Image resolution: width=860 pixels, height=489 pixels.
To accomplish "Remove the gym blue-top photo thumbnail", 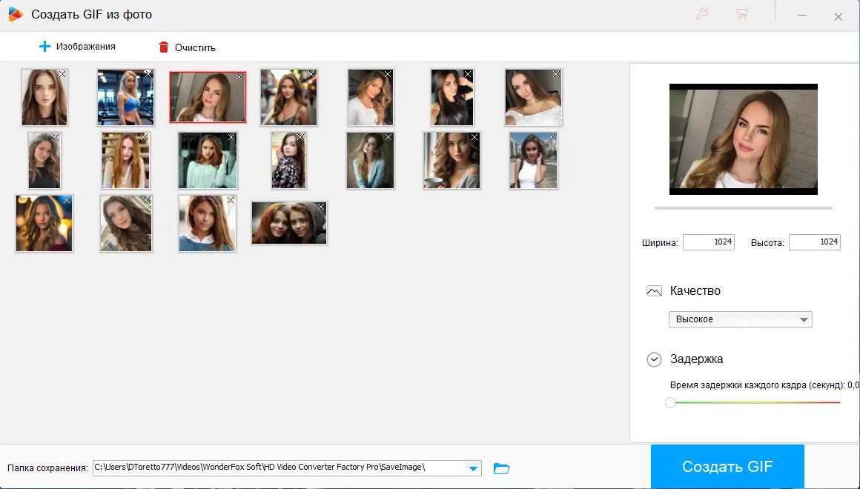I will 148,75.
